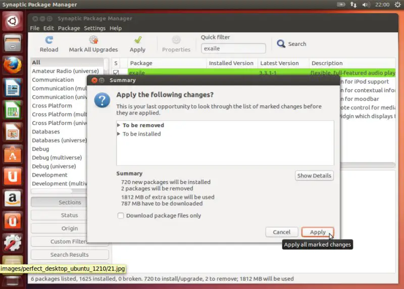Open Ubuntu Dash home launcher icon
The width and height of the screenshot is (404, 289).
[12, 21]
